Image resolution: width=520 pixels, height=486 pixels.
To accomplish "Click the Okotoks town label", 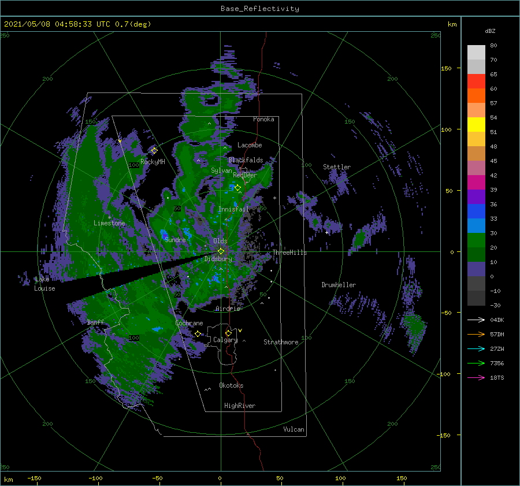I will [x=231, y=385].
